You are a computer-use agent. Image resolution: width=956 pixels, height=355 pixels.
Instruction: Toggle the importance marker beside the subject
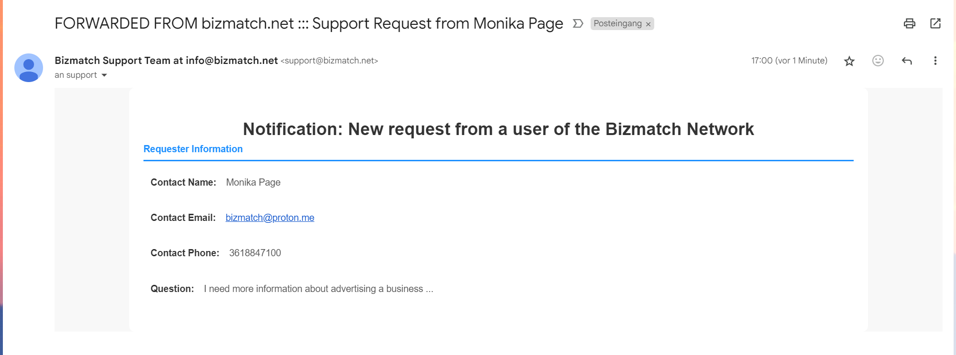pos(578,23)
